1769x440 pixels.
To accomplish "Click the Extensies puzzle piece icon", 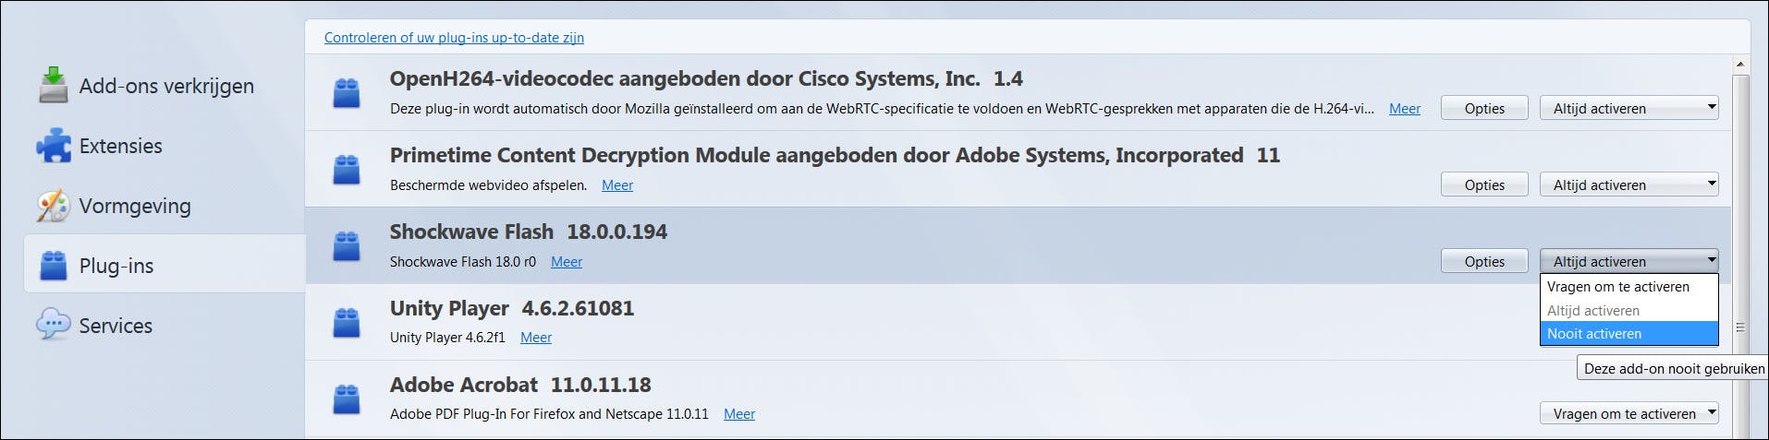I will point(54,146).
